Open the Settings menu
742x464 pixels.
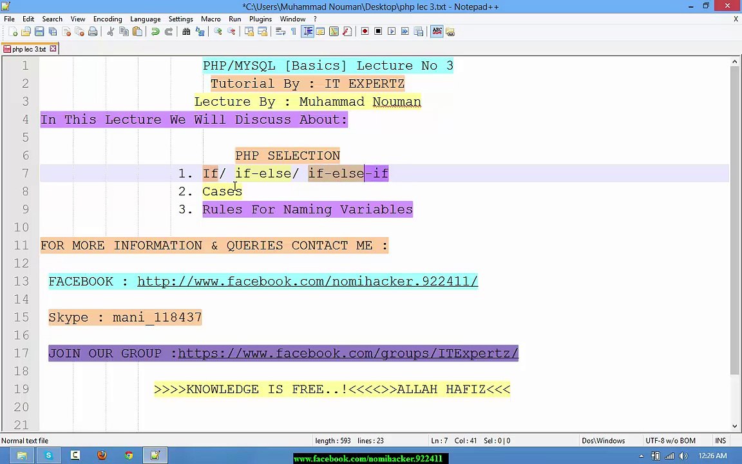tap(181, 19)
